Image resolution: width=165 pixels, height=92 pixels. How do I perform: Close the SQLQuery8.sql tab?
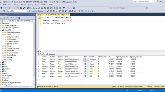click(69, 15)
